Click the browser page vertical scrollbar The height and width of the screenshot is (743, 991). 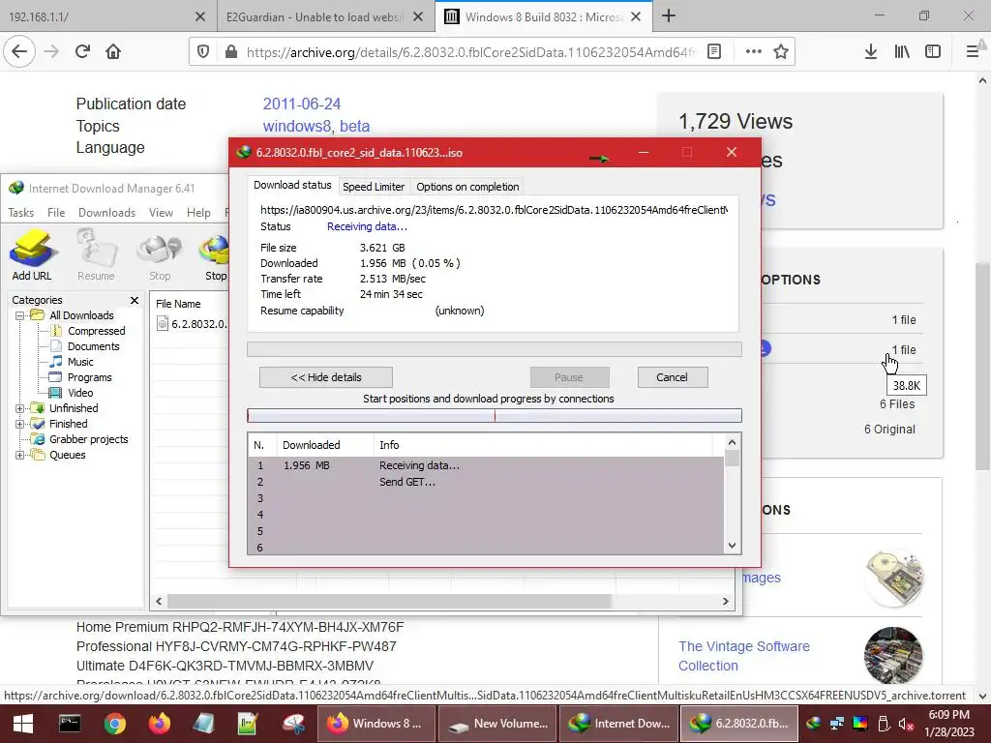(x=982, y=367)
